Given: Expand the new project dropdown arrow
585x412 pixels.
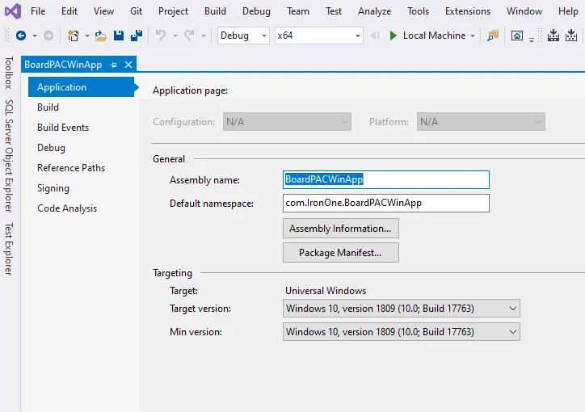Looking at the screenshot, I should (x=87, y=36).
